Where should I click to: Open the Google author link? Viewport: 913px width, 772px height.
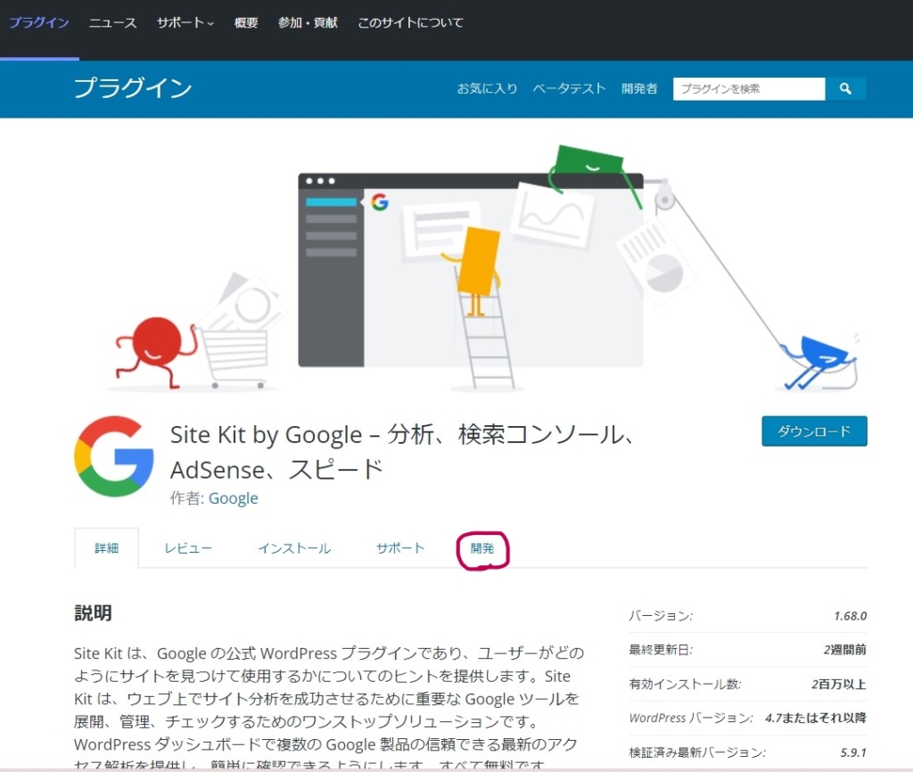[233, 498]
